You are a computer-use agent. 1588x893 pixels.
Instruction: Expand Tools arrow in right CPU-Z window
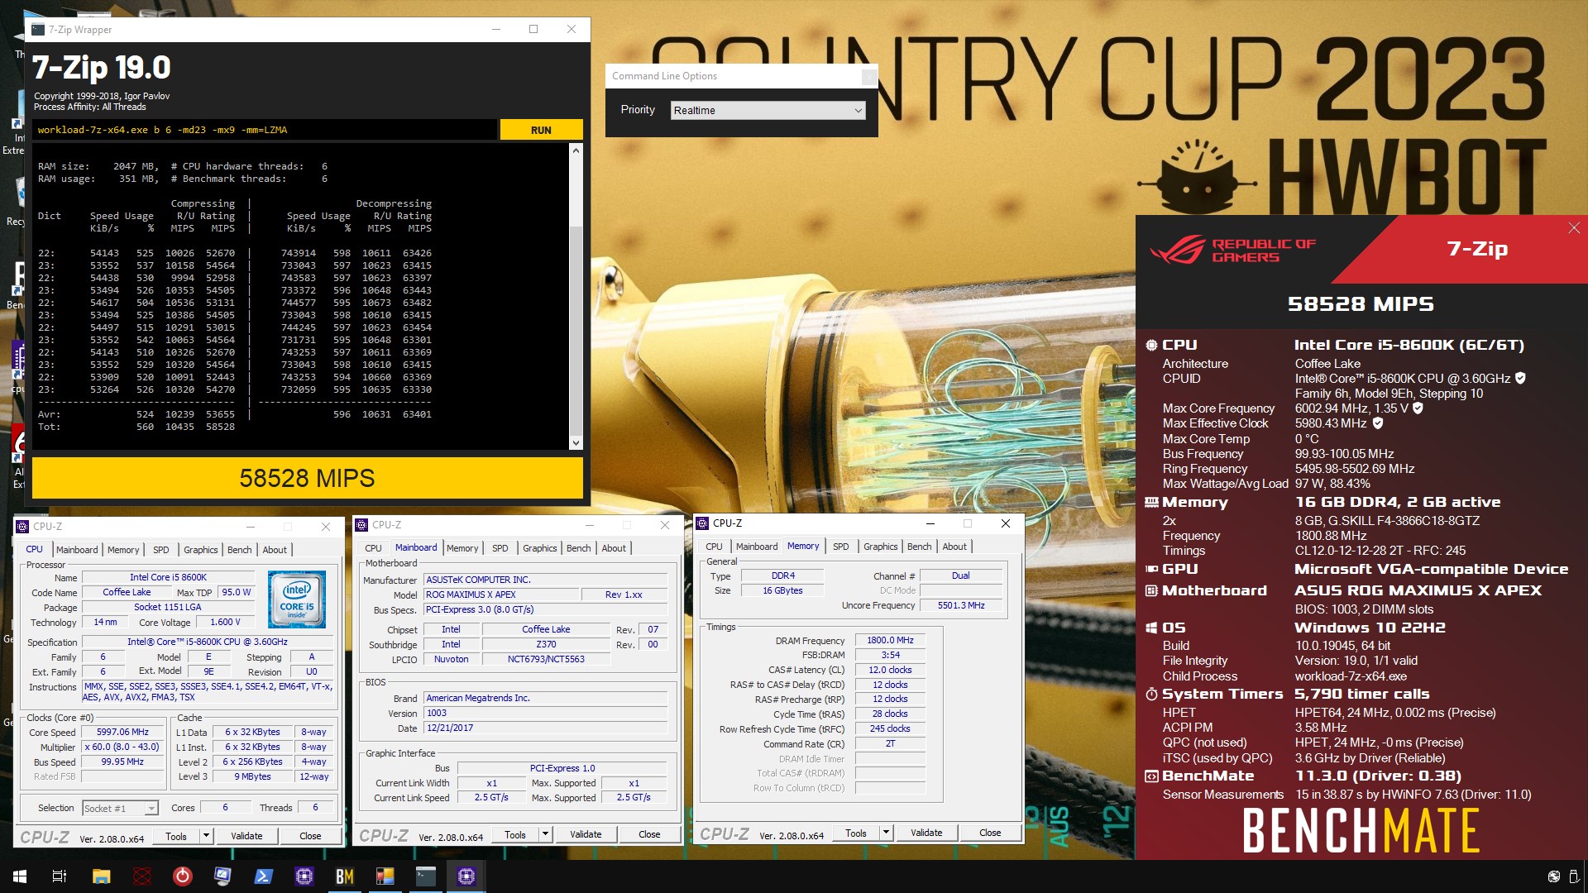886,833
